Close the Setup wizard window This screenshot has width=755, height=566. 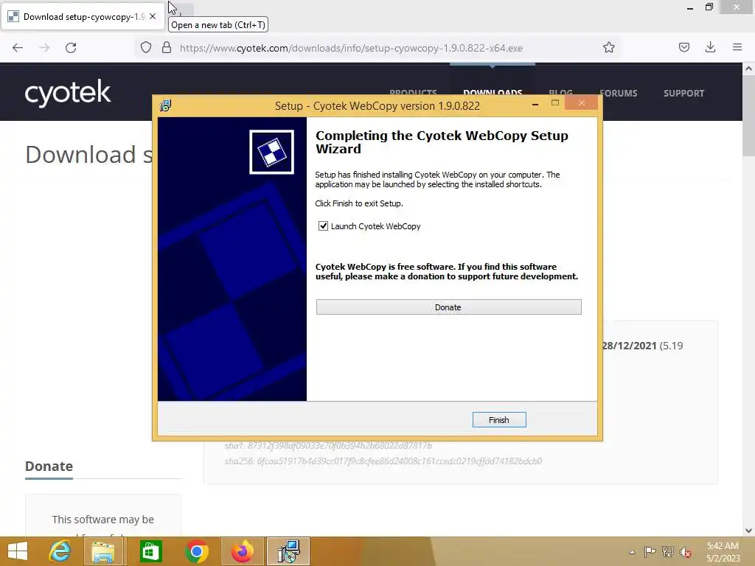(x=582, y=103)
